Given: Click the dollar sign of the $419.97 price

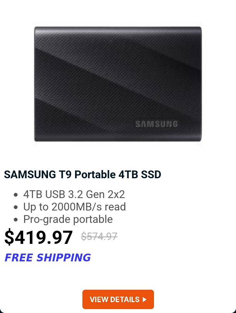Looking at the screenshot, I should point(9,237).
